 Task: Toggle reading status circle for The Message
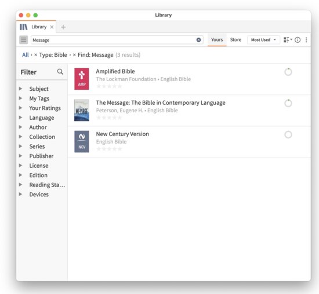pyautogui.click(x=288, y=104)
